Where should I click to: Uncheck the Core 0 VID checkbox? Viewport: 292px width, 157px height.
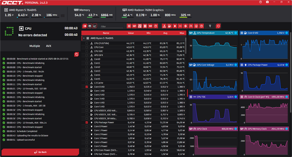(87, 87)
